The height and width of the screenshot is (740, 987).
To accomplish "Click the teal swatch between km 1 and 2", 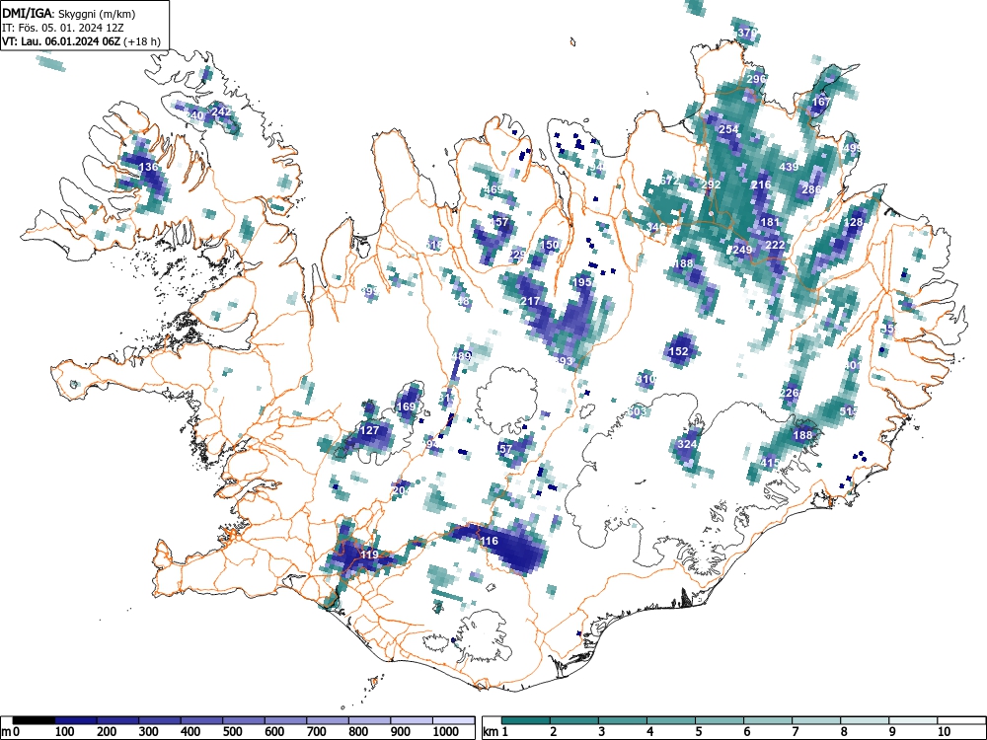I will click(526, 720).
